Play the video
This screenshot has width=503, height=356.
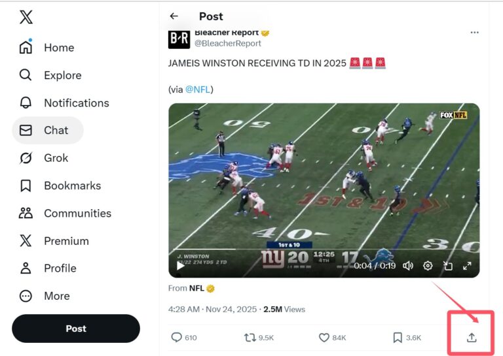tap(181, 266)
